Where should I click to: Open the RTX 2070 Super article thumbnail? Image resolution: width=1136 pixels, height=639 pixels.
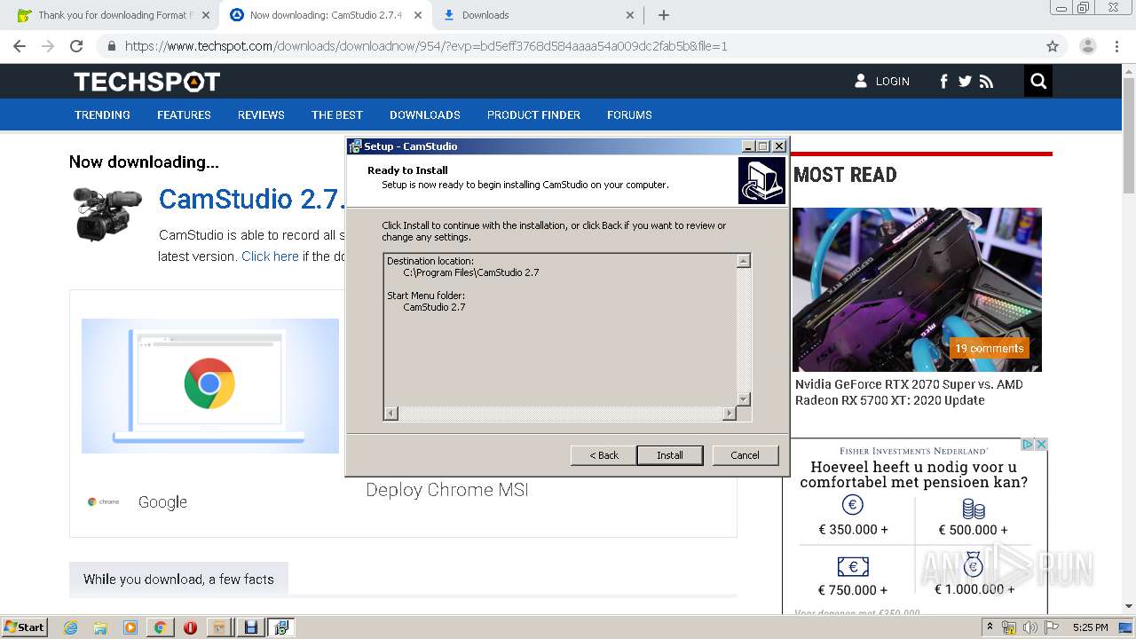point(917,289)
